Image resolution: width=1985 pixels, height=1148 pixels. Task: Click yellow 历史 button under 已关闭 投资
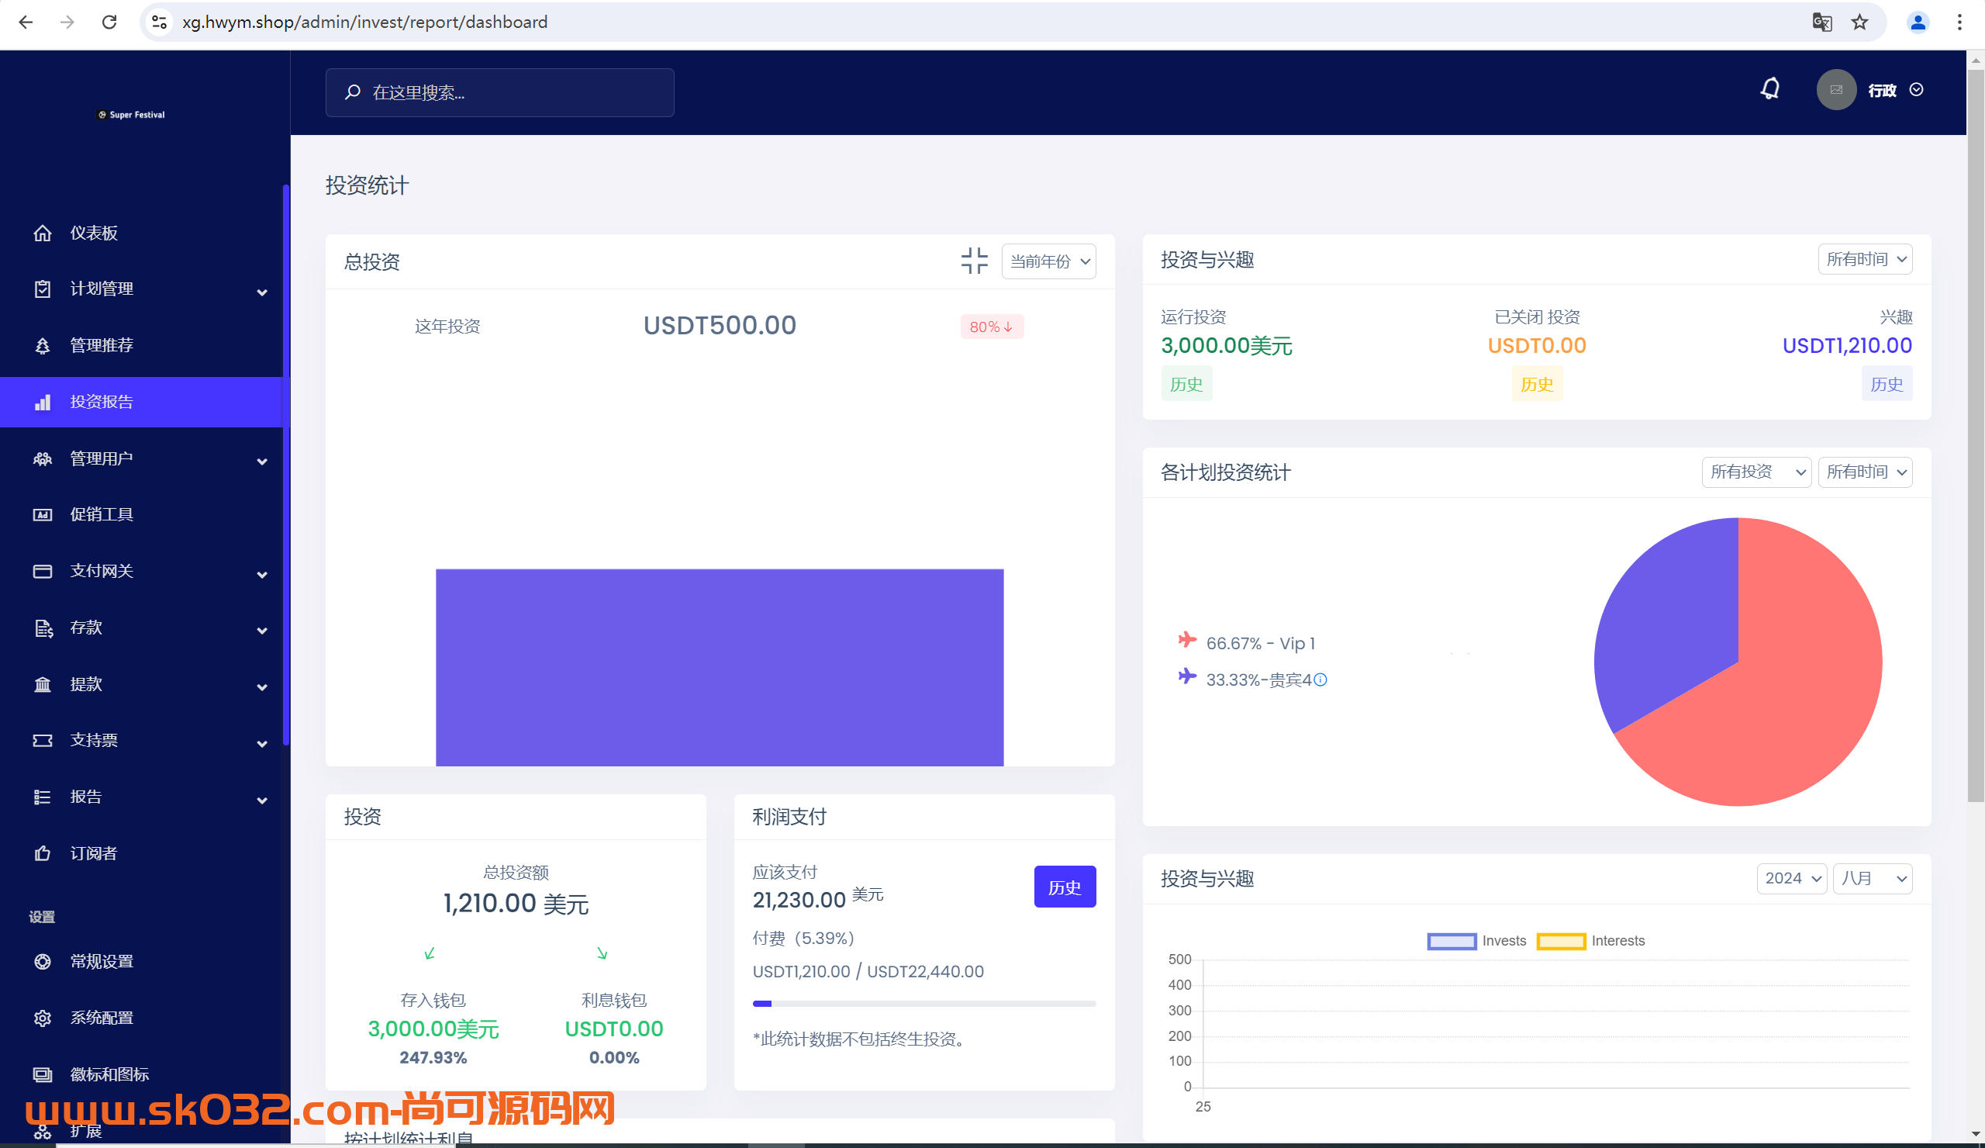(1537, 385)
